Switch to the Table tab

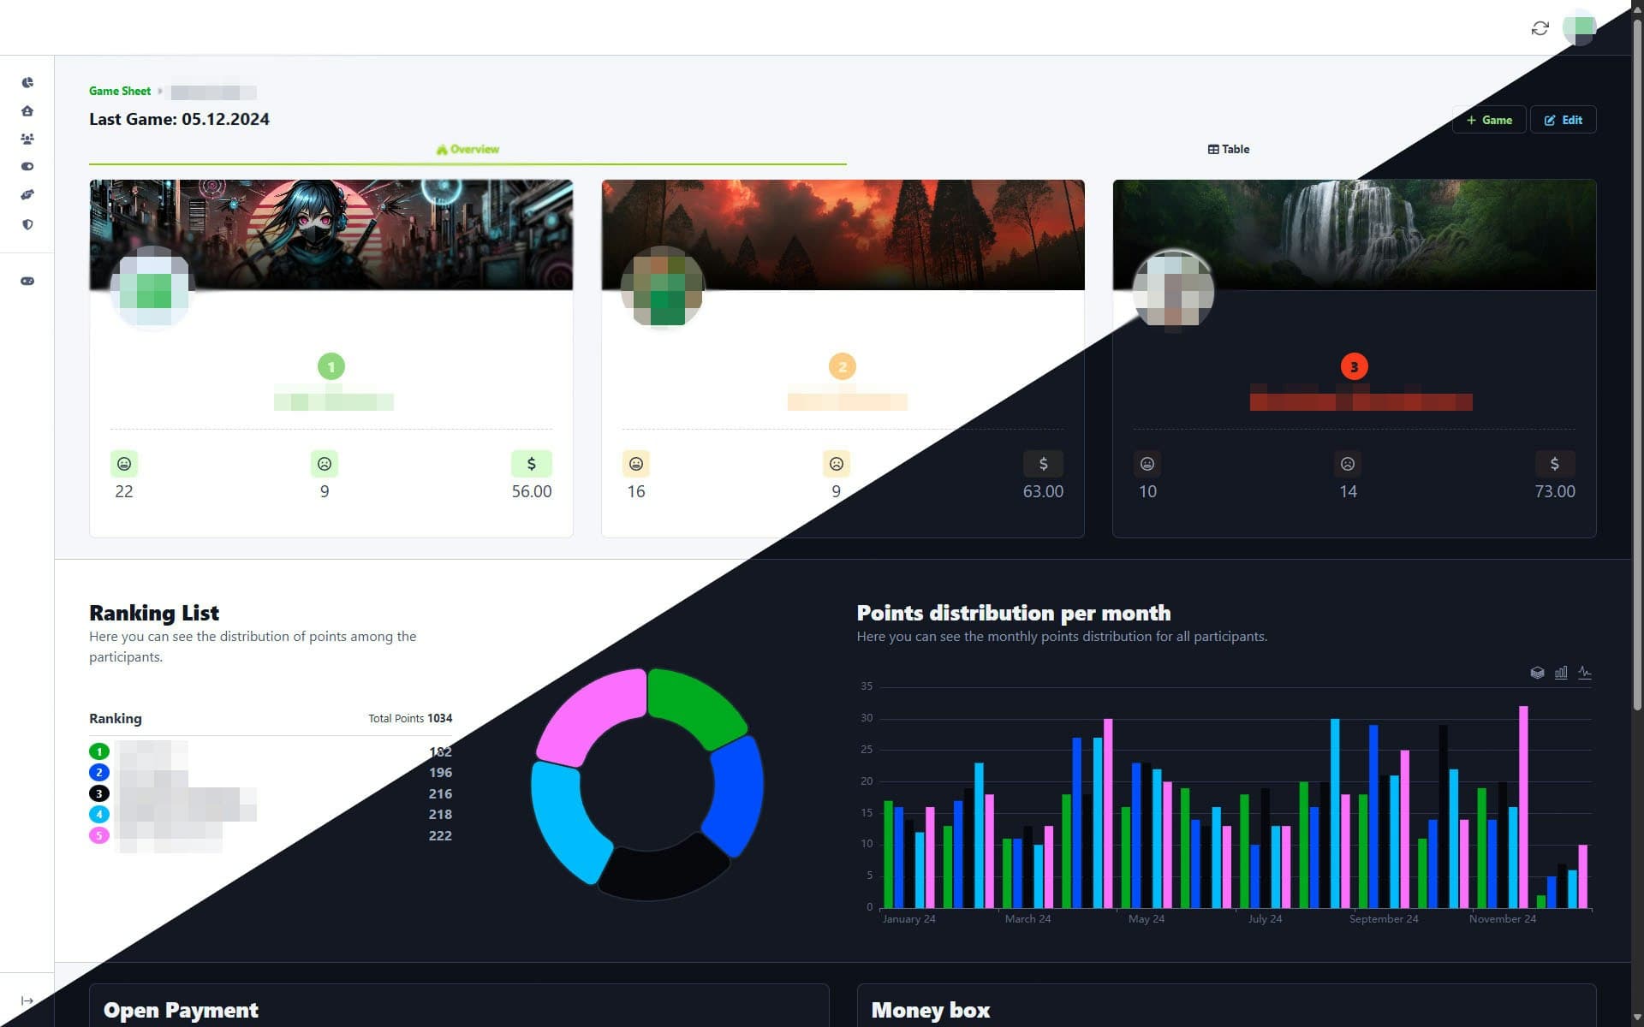(x=1228, y=149)
